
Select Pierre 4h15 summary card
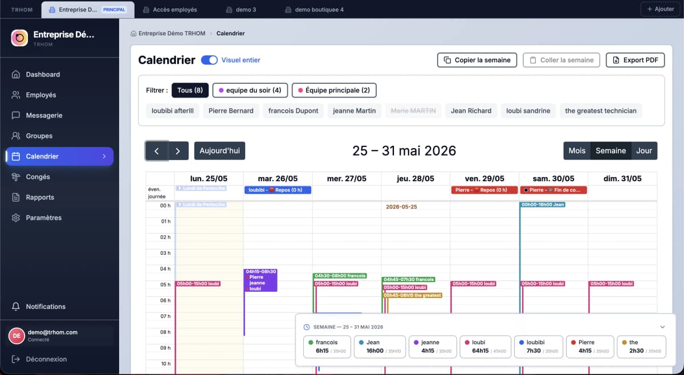[x=591, y=347]
